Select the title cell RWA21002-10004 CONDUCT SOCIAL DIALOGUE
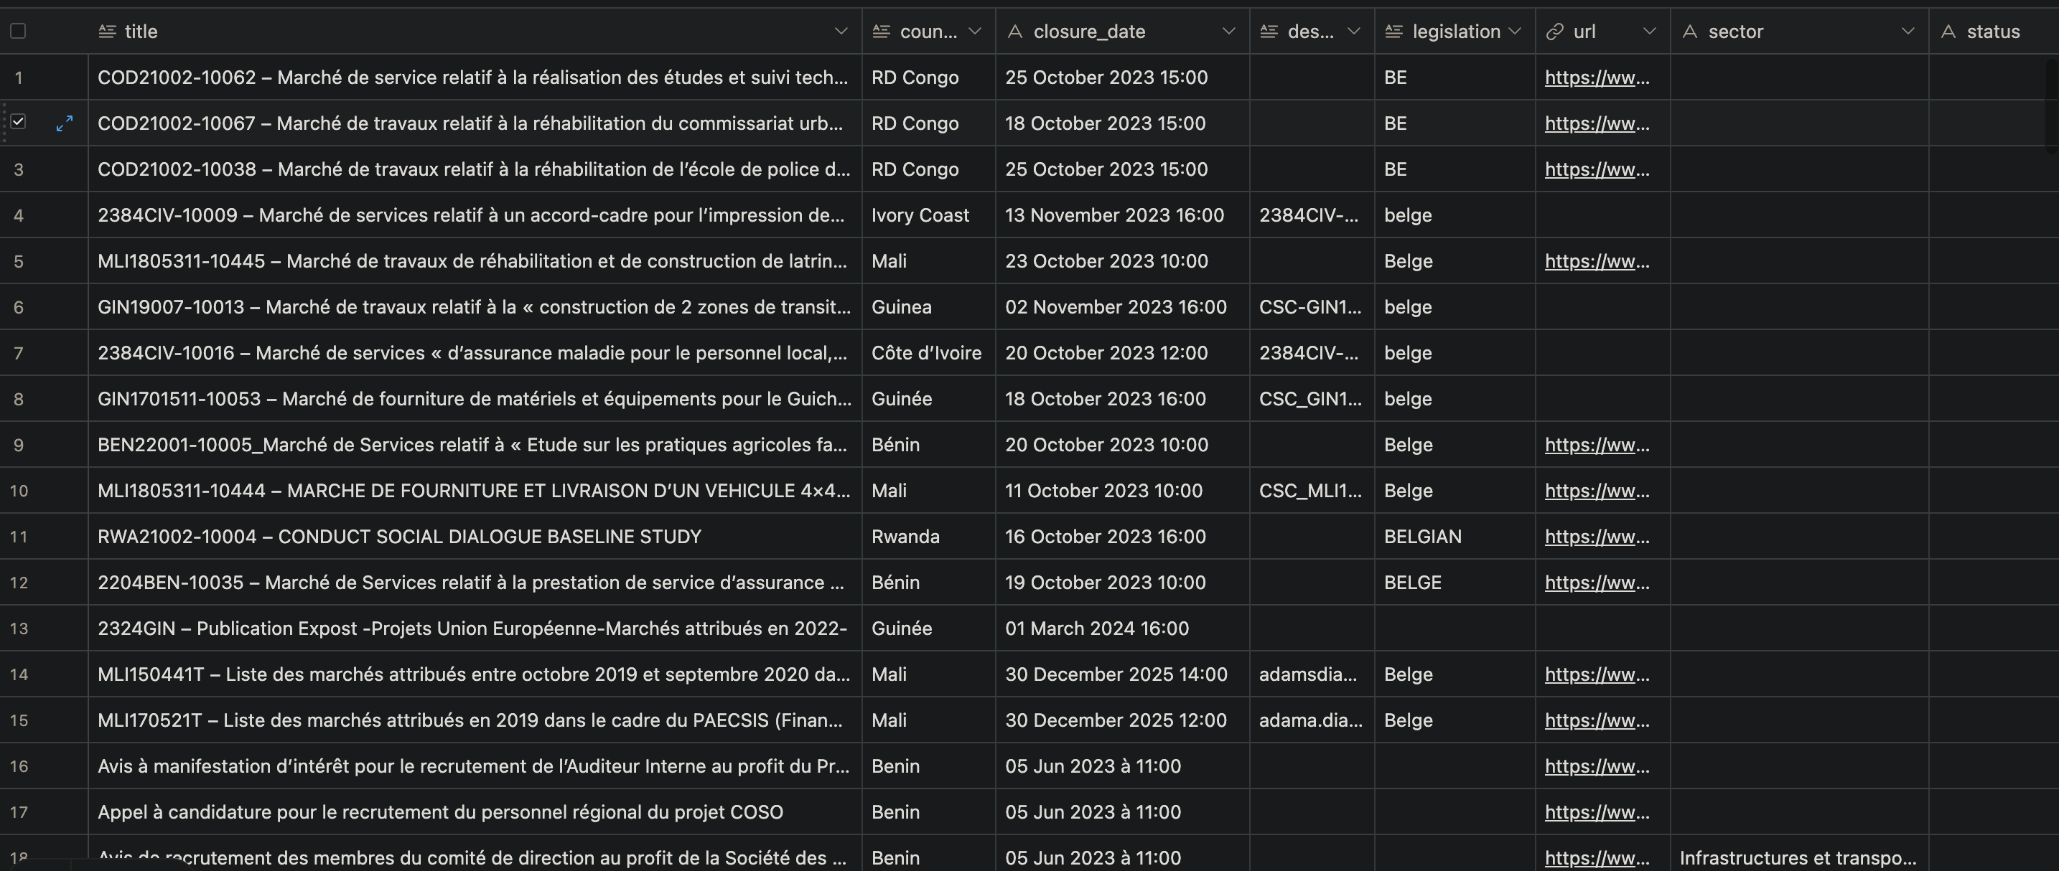Viewport: 2059px width, 871px height. [475, 537]
